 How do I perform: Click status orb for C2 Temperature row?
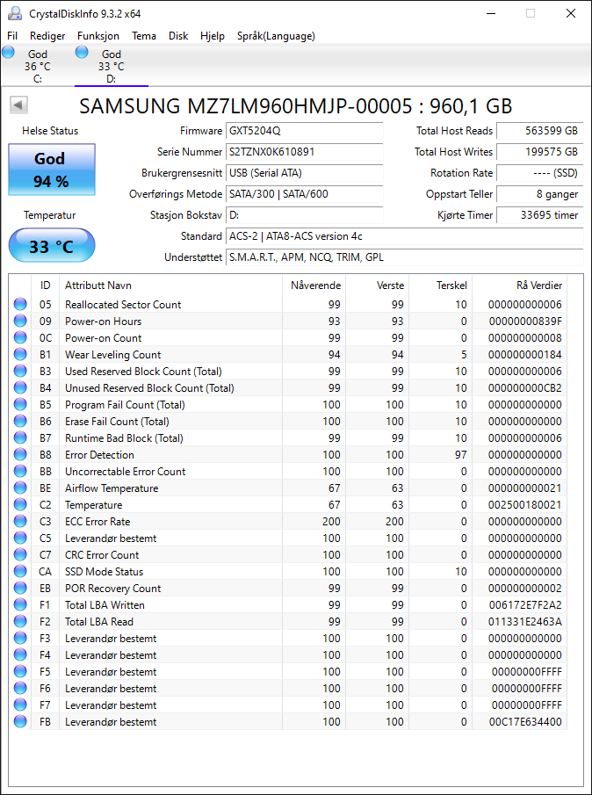20,505
